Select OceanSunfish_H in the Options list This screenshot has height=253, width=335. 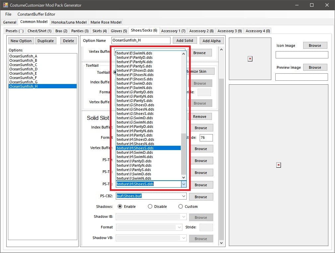[x=42, y=86]
